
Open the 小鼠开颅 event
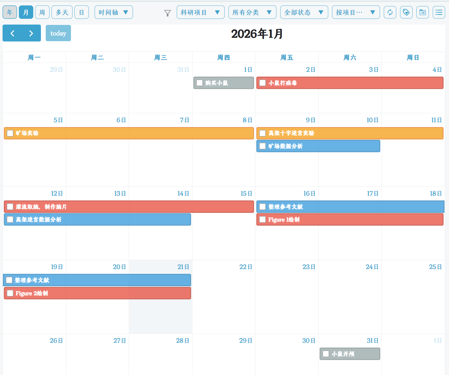[350, 354]
